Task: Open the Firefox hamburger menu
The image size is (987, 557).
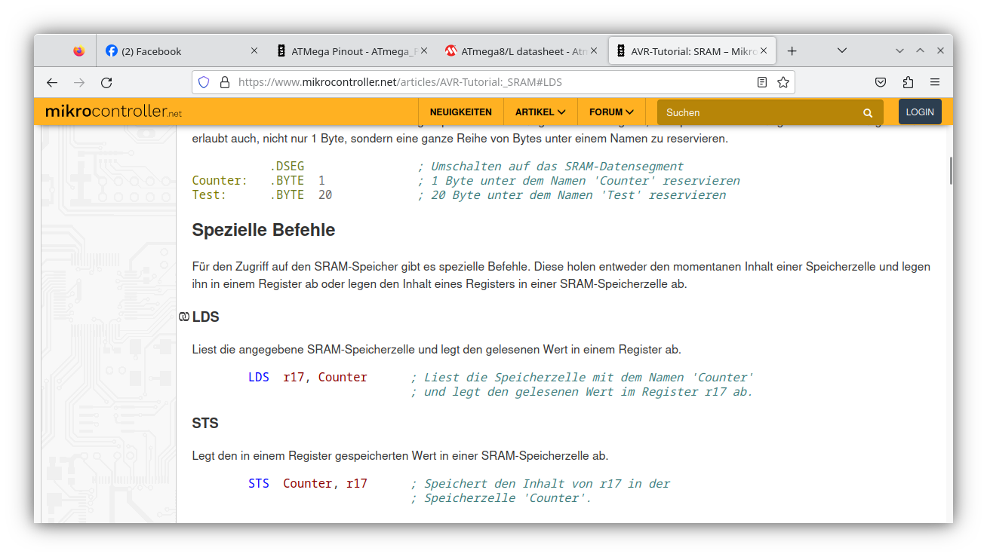Action: coord(935,82)
